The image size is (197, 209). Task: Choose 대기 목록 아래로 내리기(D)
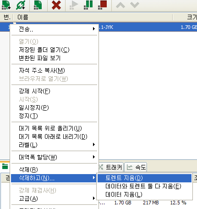point(54,136)
